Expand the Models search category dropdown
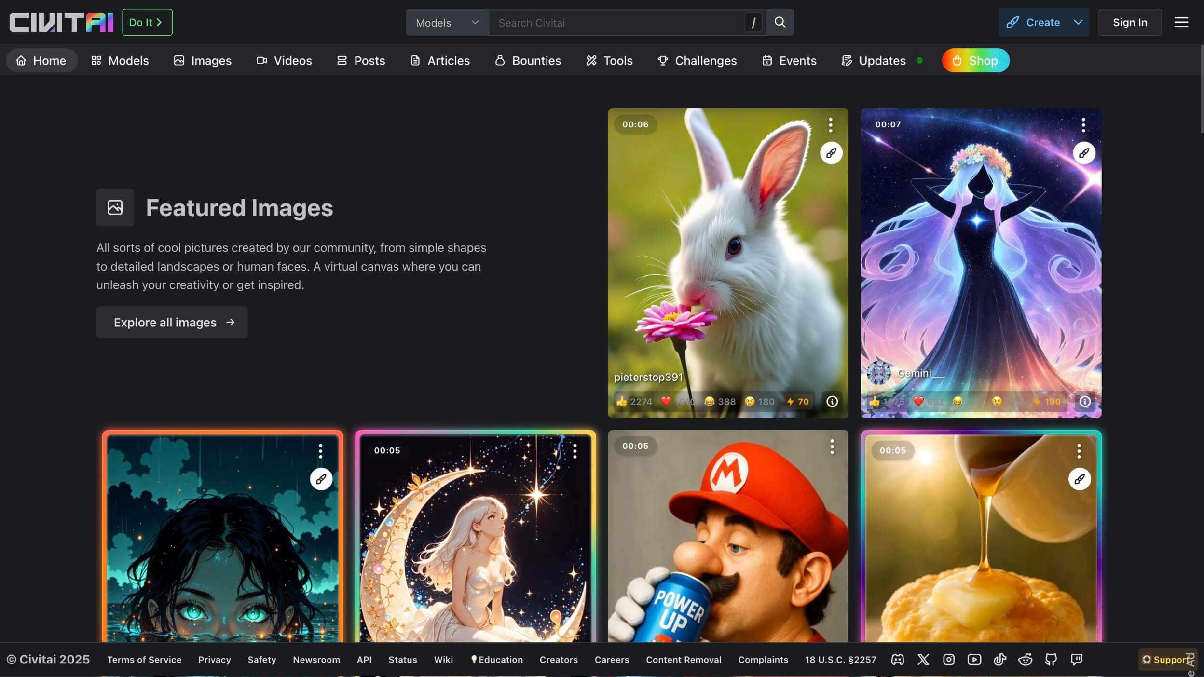The image size is (1204, 677). point(447,22)
